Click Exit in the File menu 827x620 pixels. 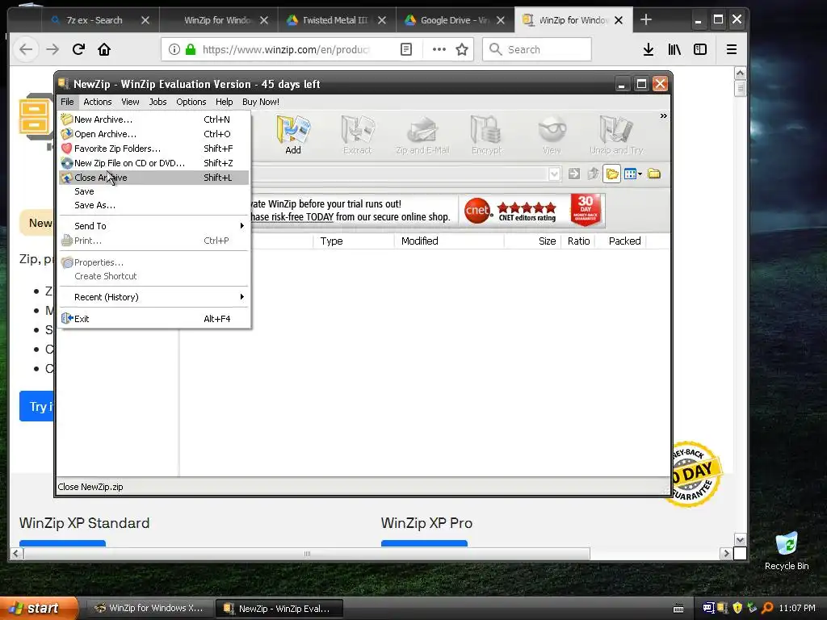153,318
